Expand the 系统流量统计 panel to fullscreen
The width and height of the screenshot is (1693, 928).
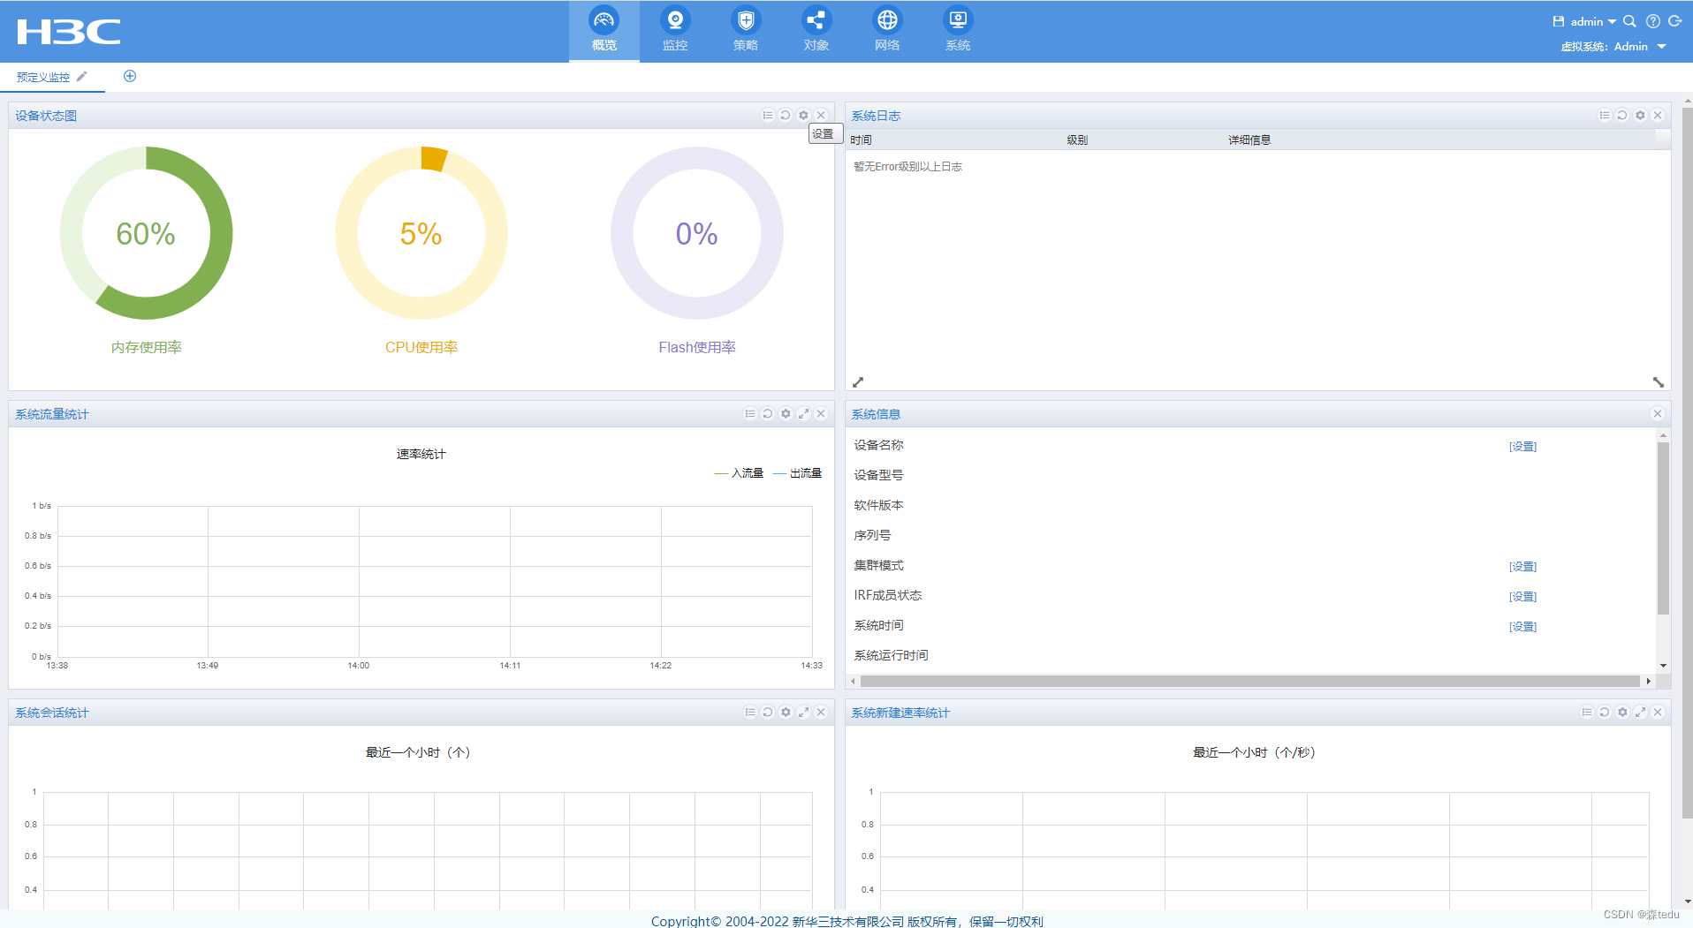803,413
